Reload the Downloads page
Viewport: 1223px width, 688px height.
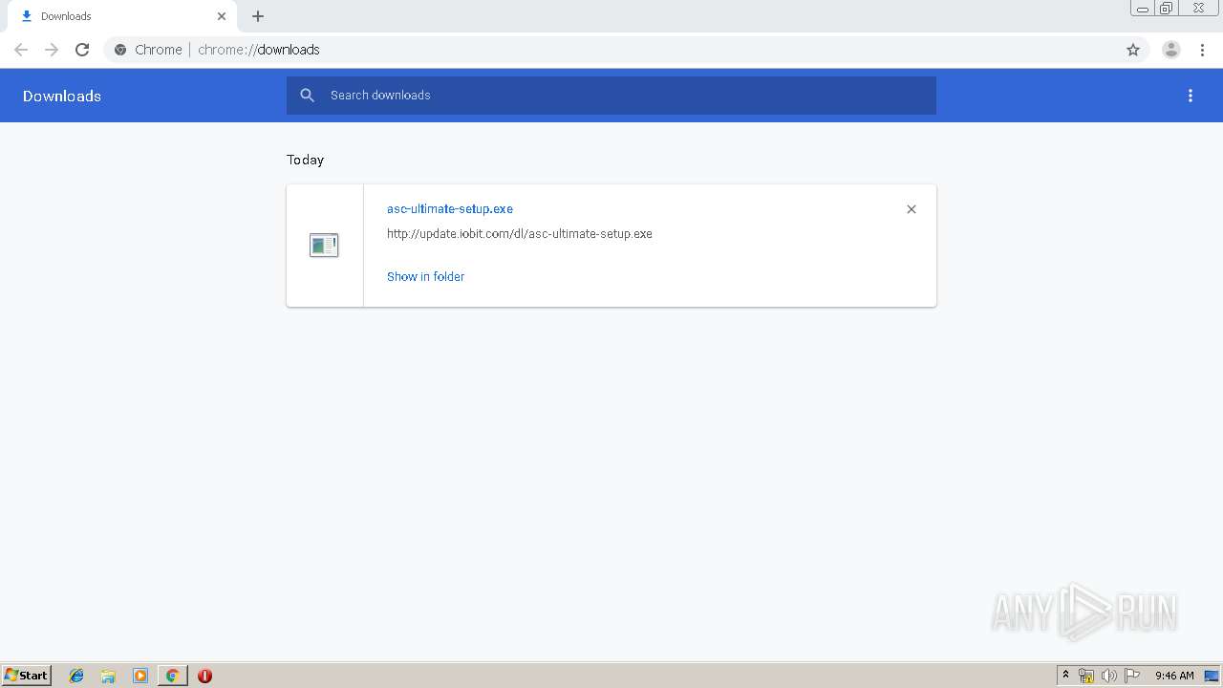pyautogui.click(x=82, y=50)
